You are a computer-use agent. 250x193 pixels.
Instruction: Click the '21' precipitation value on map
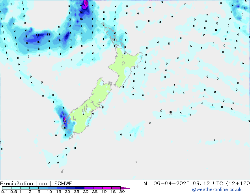click(37, 35)
